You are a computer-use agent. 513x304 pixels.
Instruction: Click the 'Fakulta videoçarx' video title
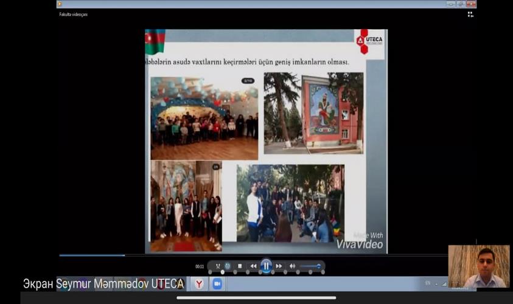[x=73, y=15]
